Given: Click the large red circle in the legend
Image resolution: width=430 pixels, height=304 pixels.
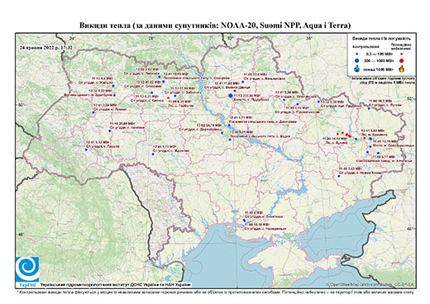Looking at the screenshot, I should point(402,60).
